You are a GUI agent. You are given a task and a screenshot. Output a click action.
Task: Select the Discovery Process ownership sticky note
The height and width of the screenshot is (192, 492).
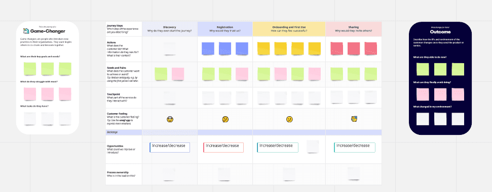pos(170,174)
